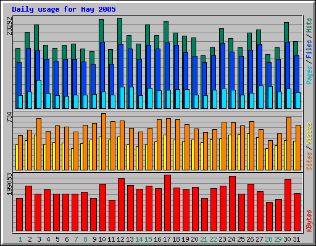Click day label 12 on the x-axis
This screenshot has width=316, height=246.
coord(120,239)
